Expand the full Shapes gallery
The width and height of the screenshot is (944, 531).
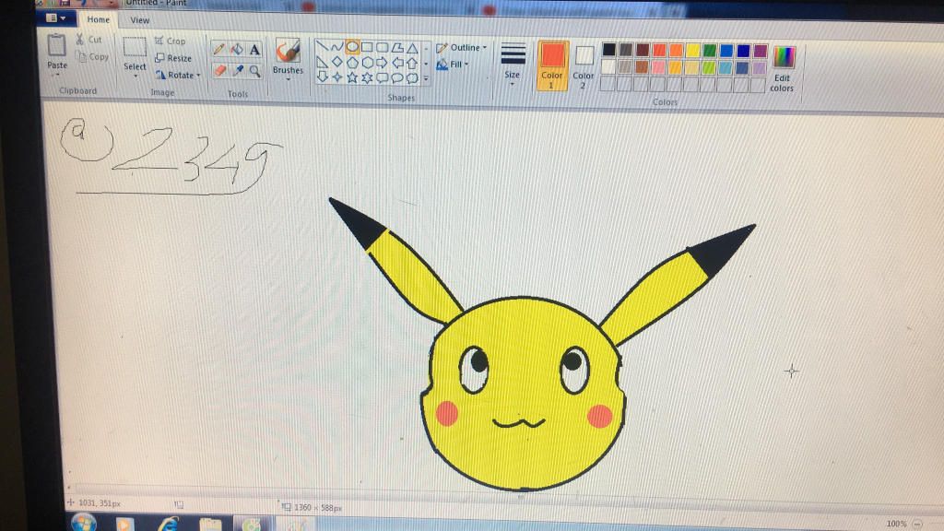click(426, 79)
